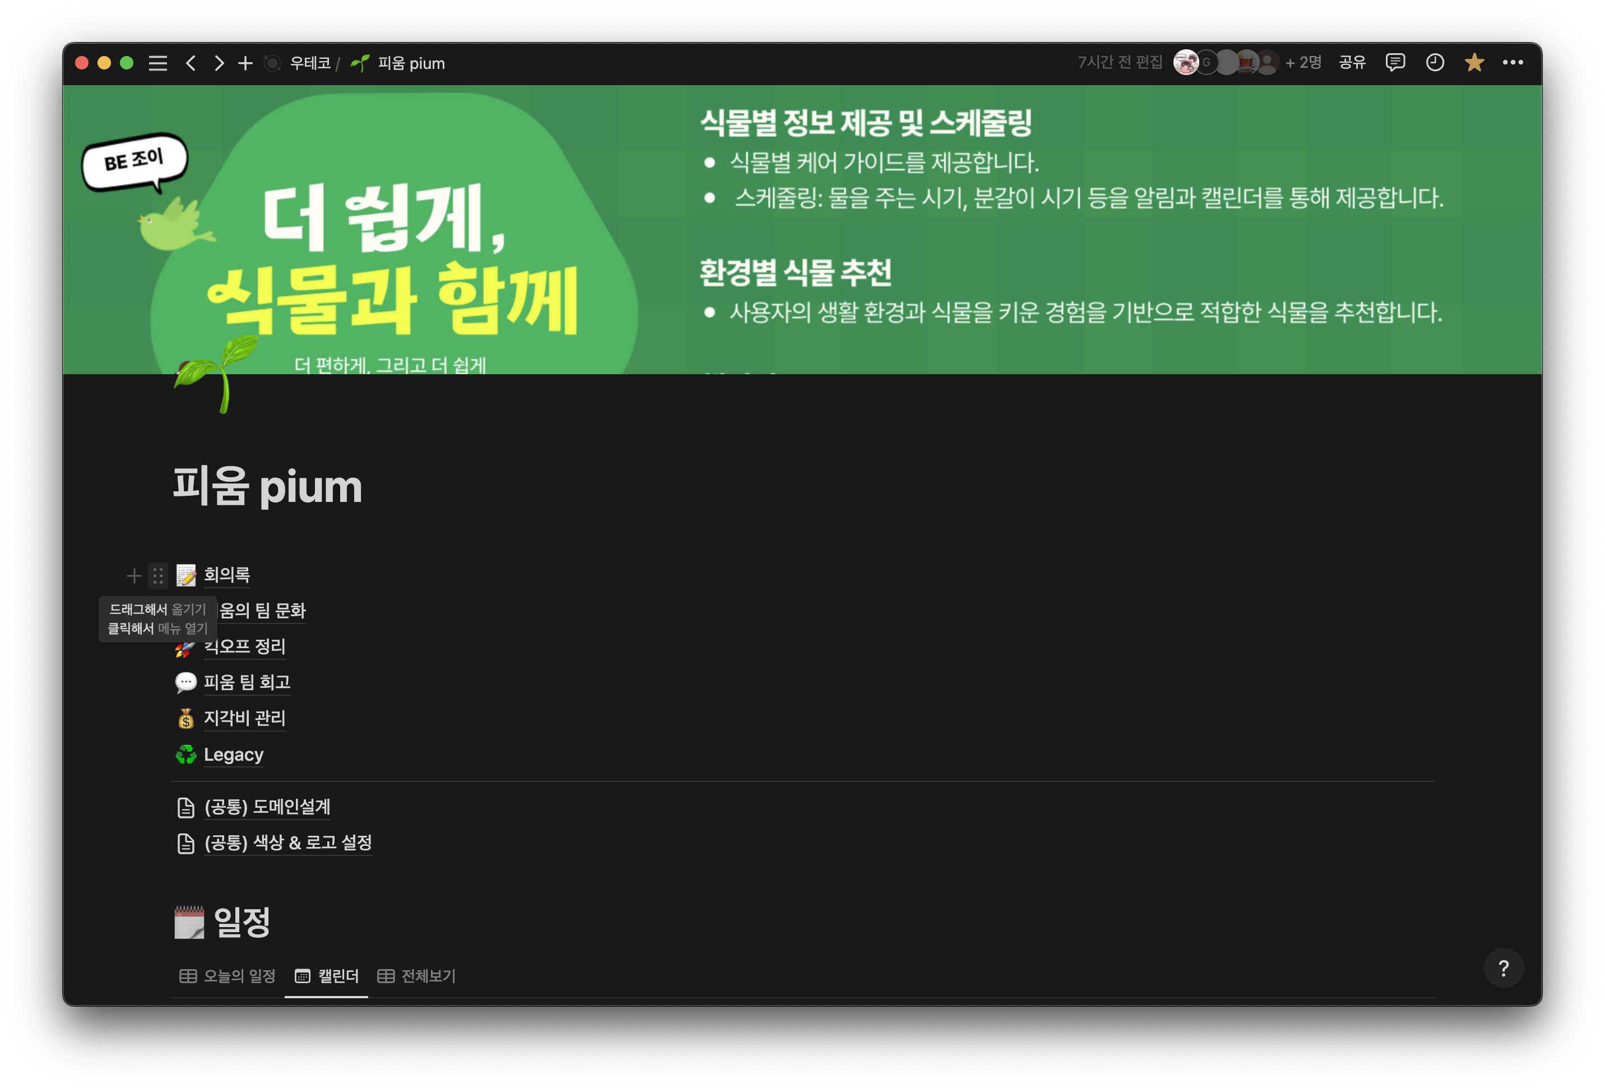The width and height of the screenshot is (1605, 1089).
Task: Open the Legacy page link
Action: click(x=234, y=755)
